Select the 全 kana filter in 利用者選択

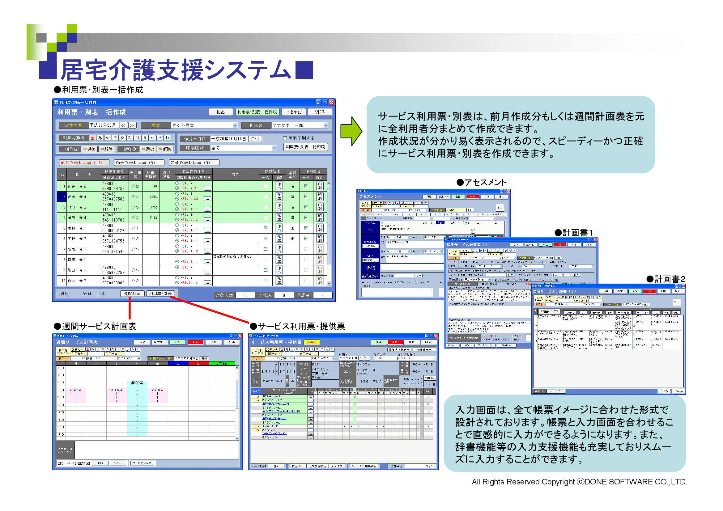[x=93, y=138]
